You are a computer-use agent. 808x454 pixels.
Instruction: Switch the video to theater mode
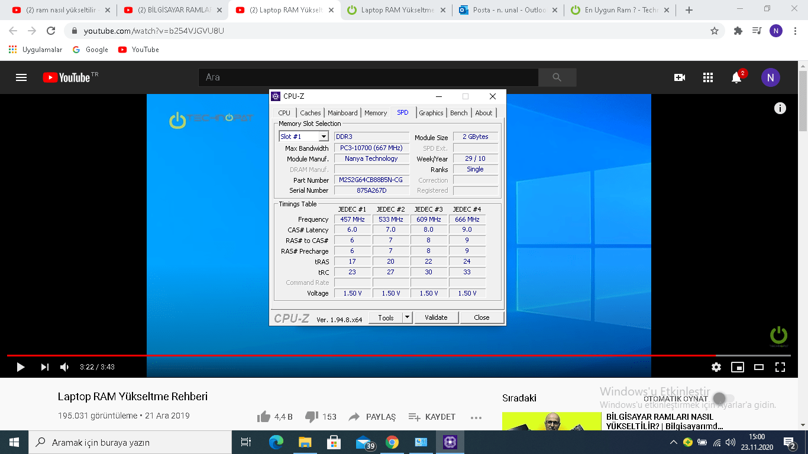pyautogui.click(x=759, y=367)
